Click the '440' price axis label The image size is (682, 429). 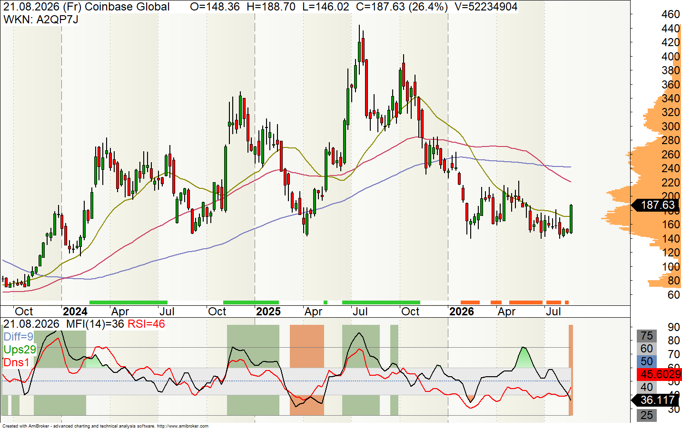click(671, 29)
